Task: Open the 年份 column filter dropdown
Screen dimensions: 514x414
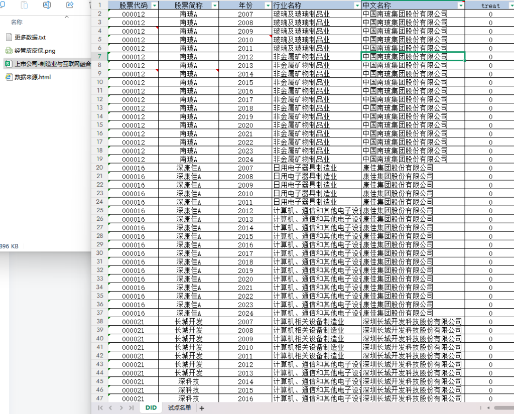Action: pos(268,6)
